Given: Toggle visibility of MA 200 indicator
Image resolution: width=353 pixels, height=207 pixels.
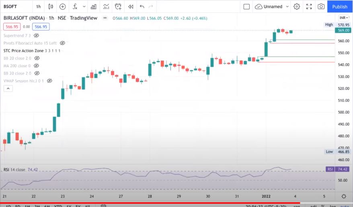Looking at the screenshot, I should tap(37, 66).
